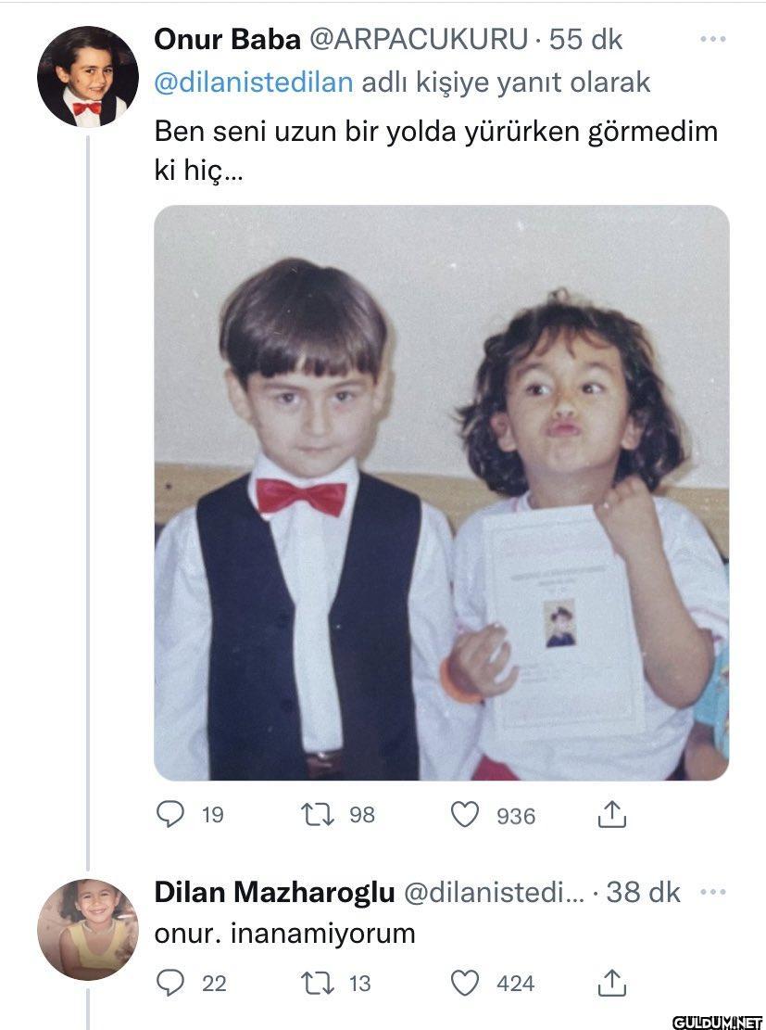The image size is (766, 1030).
Task: Open more options on Onur Baba's tweet
Action: pos(712,40)
